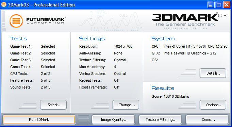Open the Image Quality... tool
232x127 pixels.
point(113,120)
